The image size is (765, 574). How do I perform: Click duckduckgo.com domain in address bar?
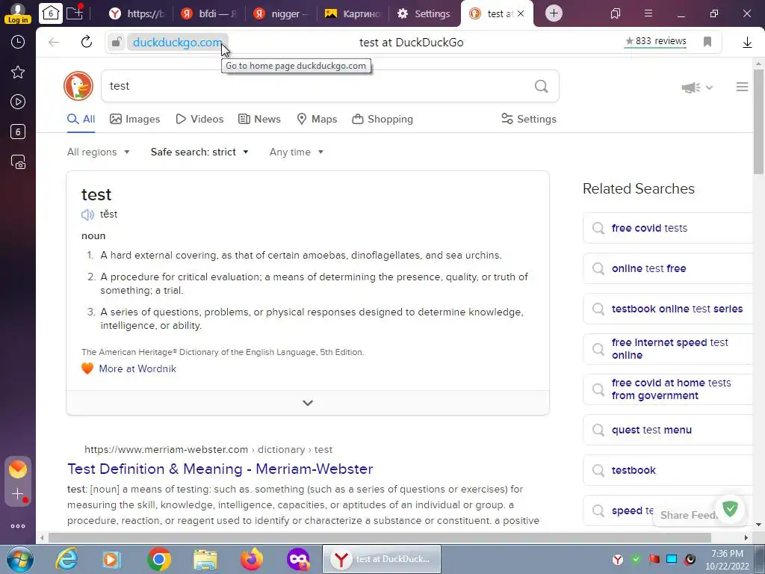[x=178, y=43]
